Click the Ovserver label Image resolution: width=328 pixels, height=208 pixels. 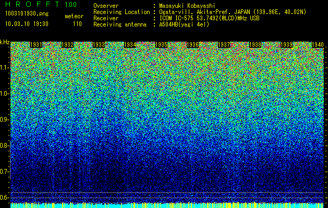coord(106,6)
